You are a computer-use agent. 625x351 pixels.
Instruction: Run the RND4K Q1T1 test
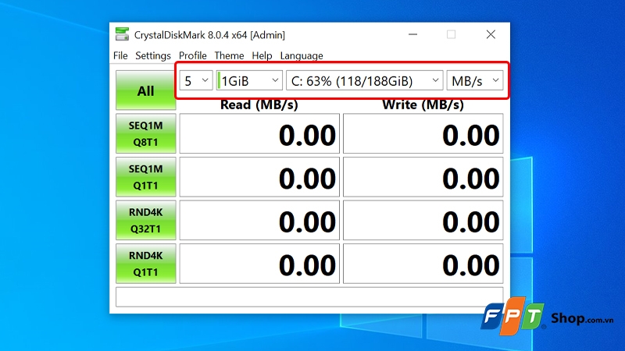(146, 264)
